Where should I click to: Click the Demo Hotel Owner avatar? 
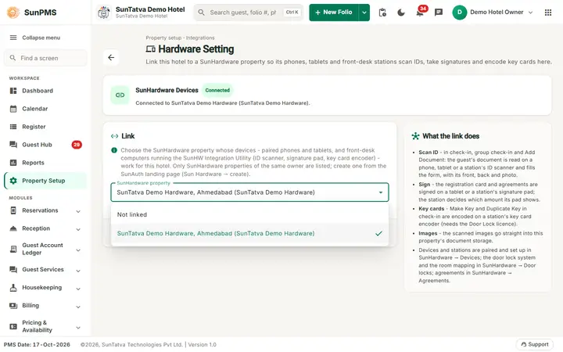point(460,13)
